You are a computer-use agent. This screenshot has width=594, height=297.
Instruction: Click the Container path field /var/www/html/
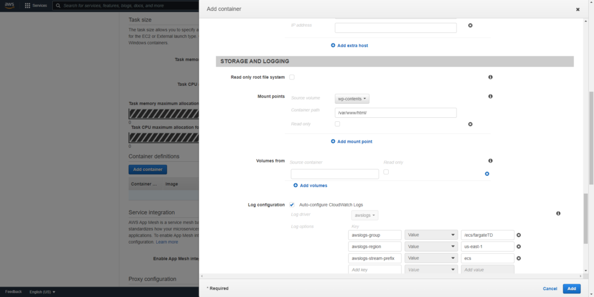pyautogui.click(x=396, y=113)
